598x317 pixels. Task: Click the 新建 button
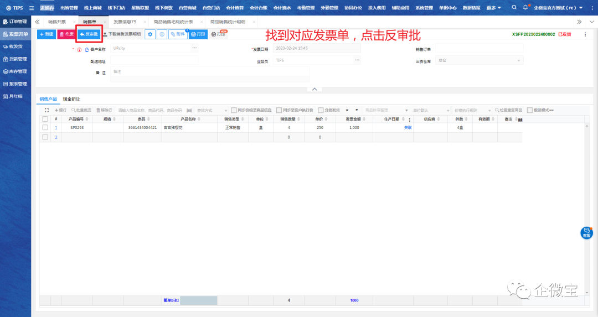(47, 34)
